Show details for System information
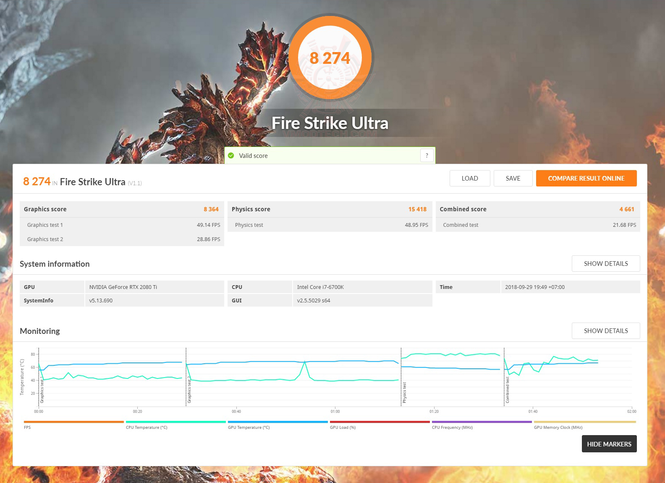 [x=606, y=263]
